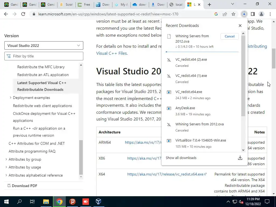276x207 pixels.
Task: Reload the current page
Action: 23,14
